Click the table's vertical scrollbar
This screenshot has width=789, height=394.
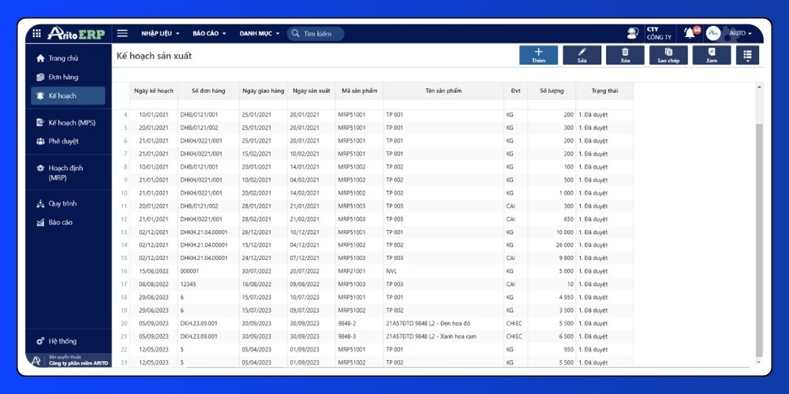pyautogui.click(x=759, y=236)
